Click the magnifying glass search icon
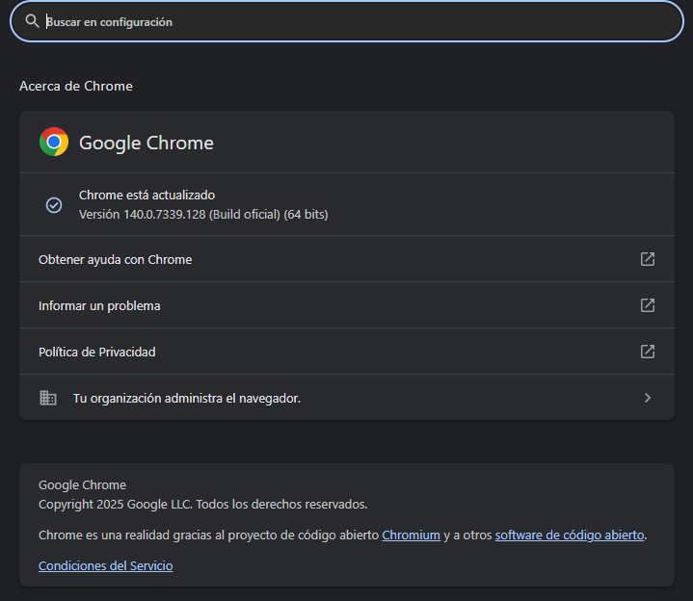Image resolution: width=693 pixels, height=601 pixels. 32,21
